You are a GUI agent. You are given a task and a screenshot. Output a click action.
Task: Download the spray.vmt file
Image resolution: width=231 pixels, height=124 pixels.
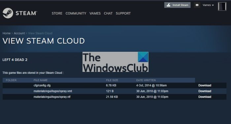(x=205, y=91)
